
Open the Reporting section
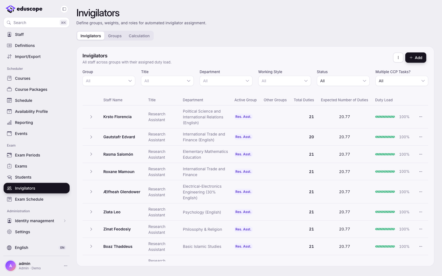pos(36,123)
